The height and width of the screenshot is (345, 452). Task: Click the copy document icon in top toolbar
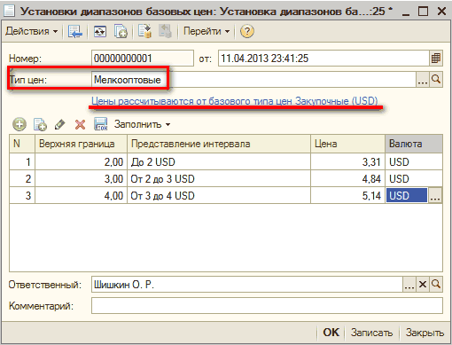pos(121,31)
